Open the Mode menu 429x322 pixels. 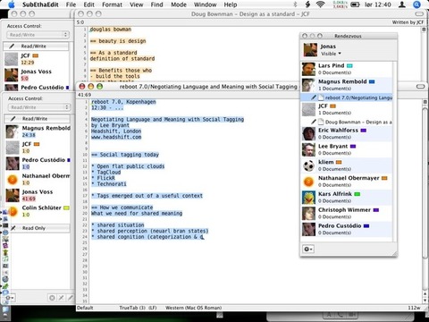pyautogui.click(x=179, y=4)
